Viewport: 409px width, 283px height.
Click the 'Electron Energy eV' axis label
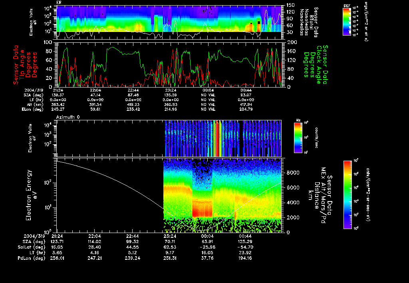pyautogui.click(x=31, y=195)
